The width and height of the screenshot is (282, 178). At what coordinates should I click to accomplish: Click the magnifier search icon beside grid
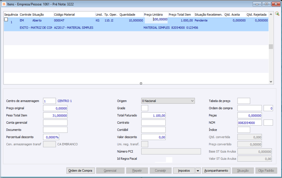(x=277, y=14)
